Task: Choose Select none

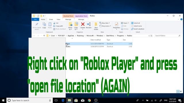Action: pyautogui.click(x=137, y=26)
